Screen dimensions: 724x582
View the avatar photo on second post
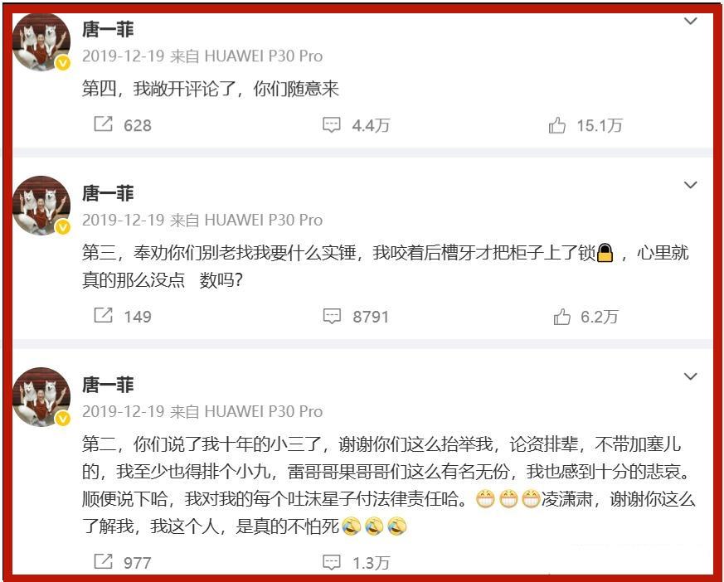point(41,206)
